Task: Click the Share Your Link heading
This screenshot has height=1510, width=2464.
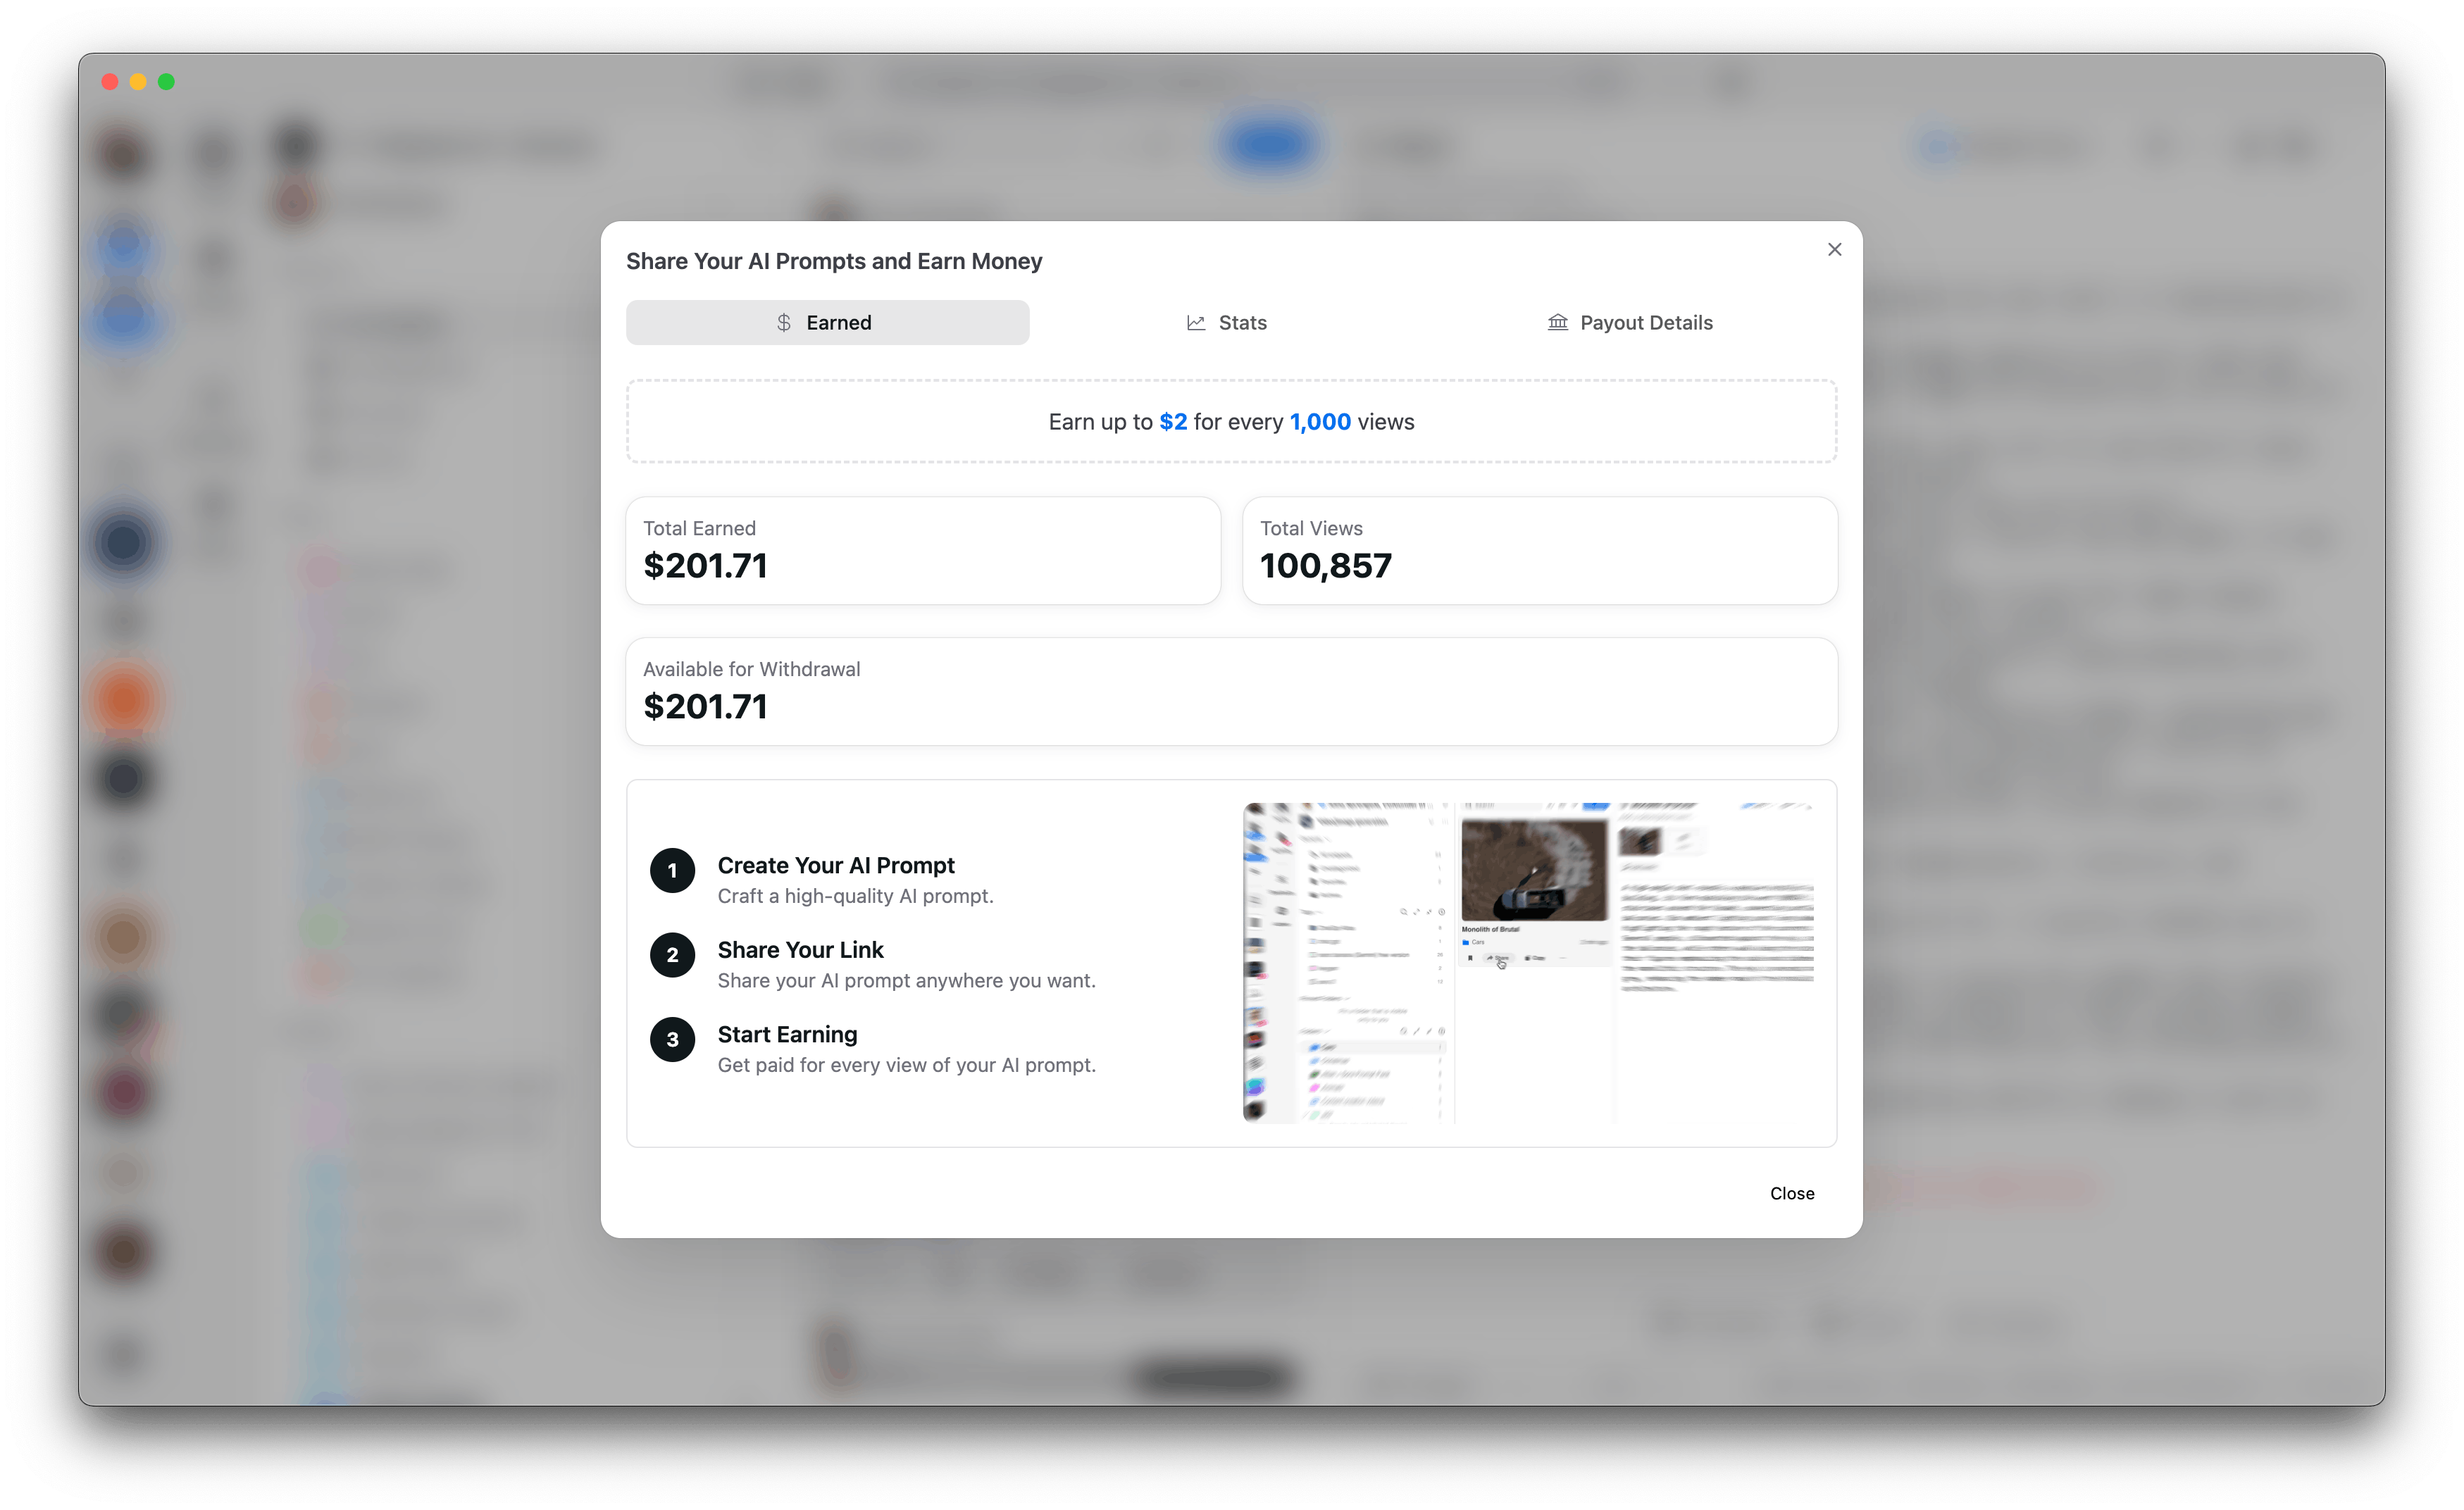Action: coord(800,950)
